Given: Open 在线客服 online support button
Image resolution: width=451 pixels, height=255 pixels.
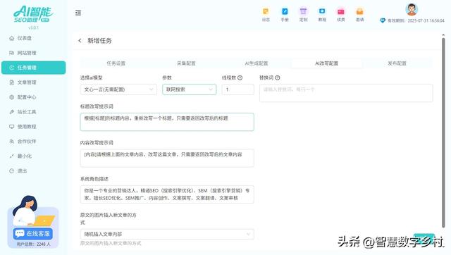Looking at the screenshot, I should coord(33,233).
